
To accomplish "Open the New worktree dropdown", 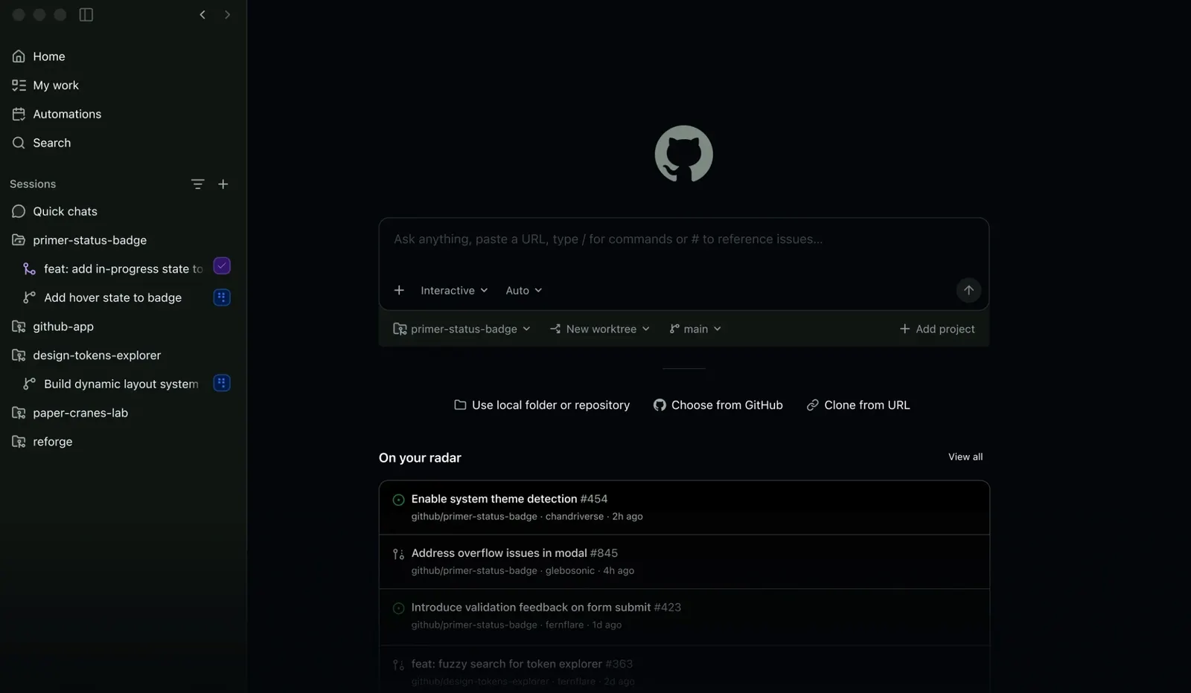I will point(600,329).
